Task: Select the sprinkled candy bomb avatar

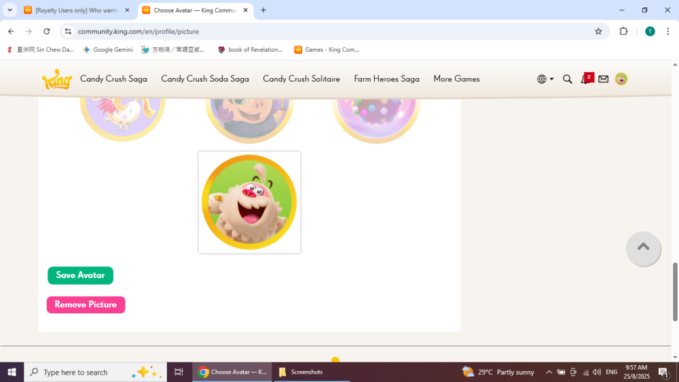Action: pos(376,120)
